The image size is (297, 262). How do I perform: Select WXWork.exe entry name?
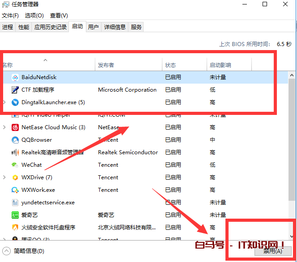(38, 190)
